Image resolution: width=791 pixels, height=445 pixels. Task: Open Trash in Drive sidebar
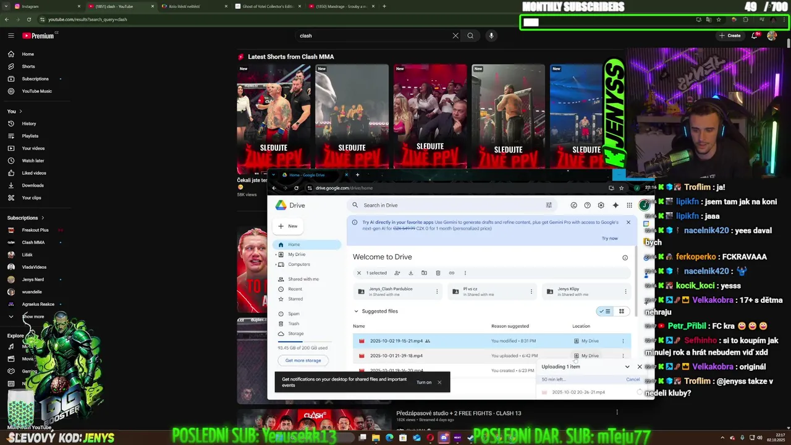[x=294, y=324]
